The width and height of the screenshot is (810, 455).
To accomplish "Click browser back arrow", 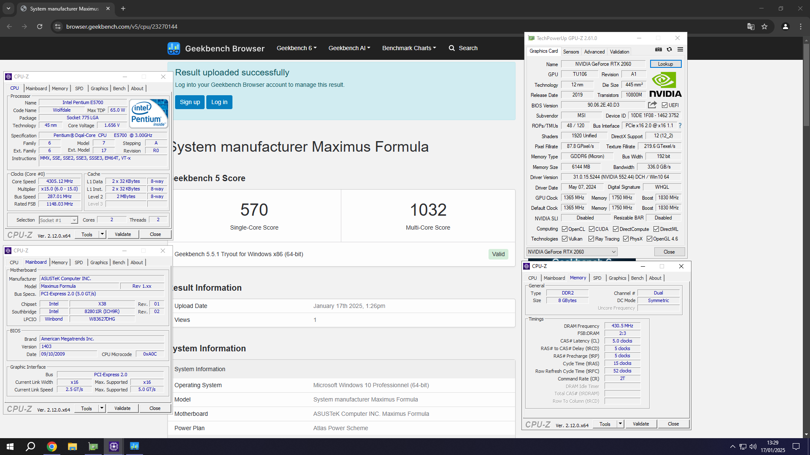I will (9, 27).
